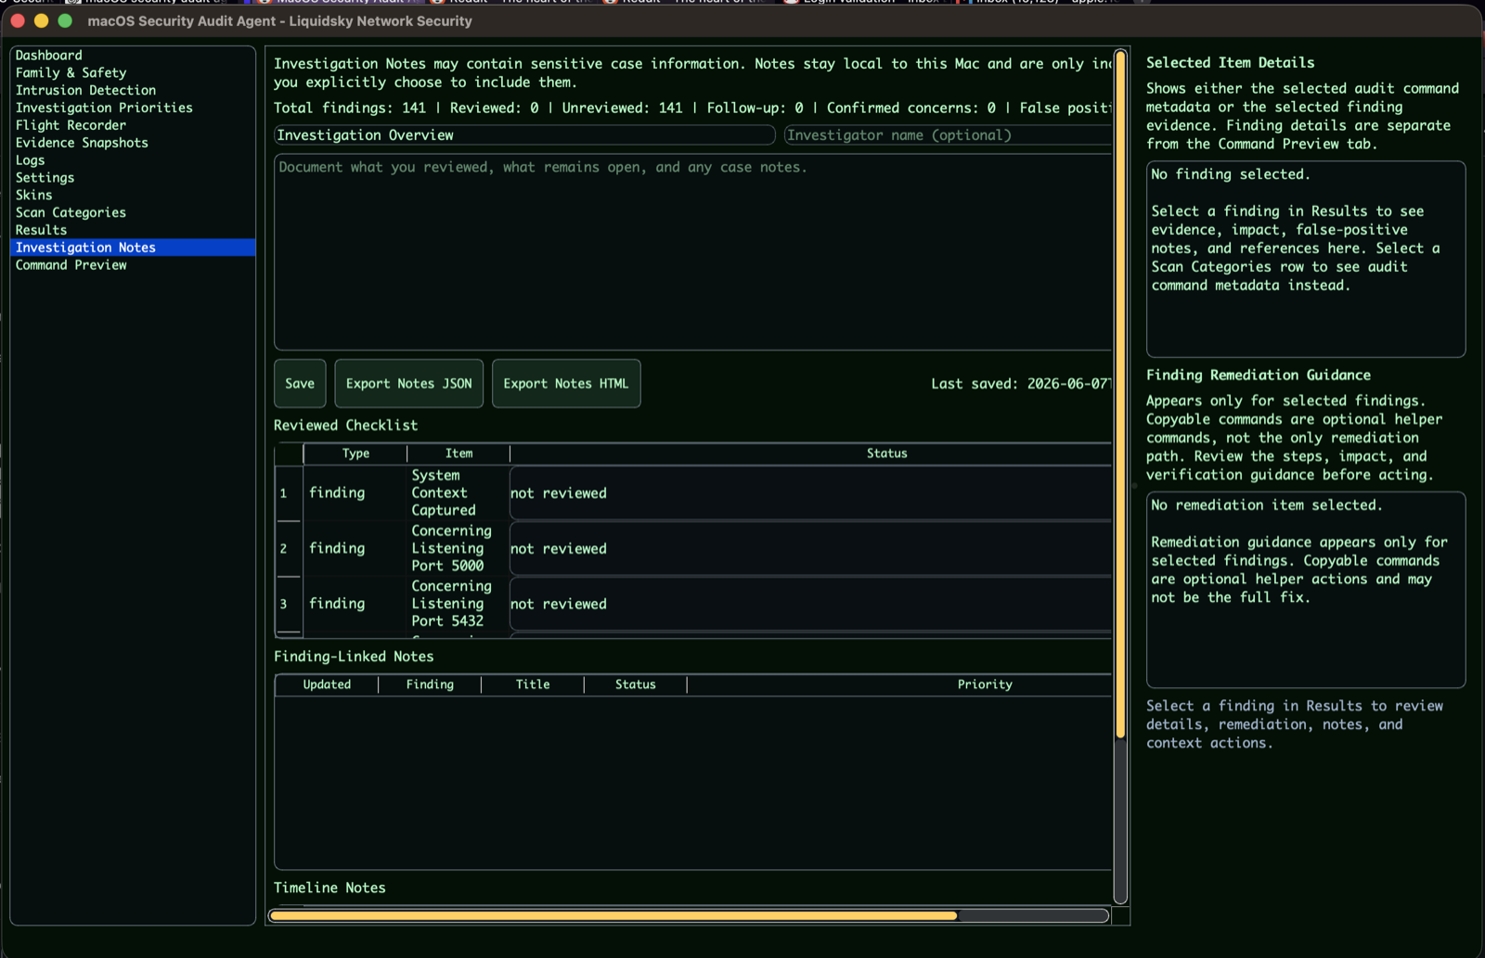1485x958 pixels.
Task: Click the vertical scrollbar thumb
Action: point(1121,396)
